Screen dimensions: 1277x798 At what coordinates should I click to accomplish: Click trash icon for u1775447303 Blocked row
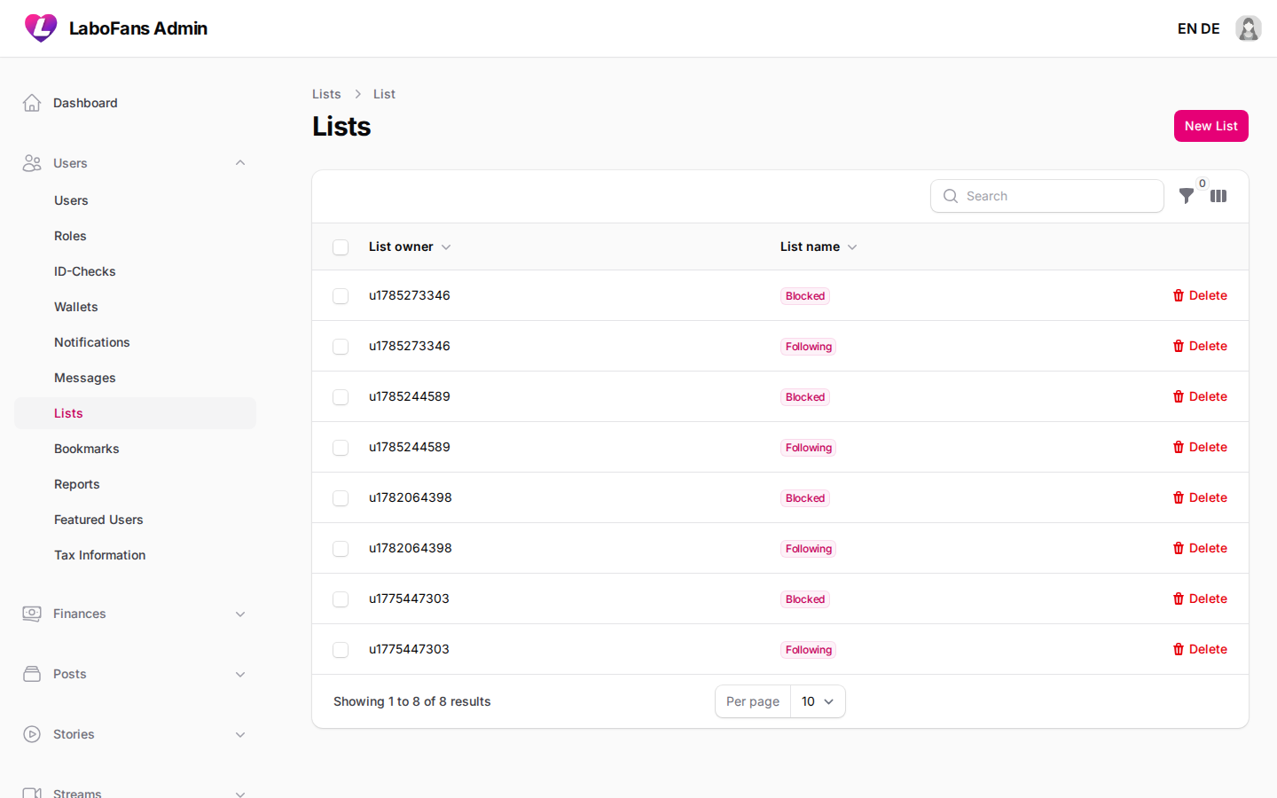(1179, 598)
